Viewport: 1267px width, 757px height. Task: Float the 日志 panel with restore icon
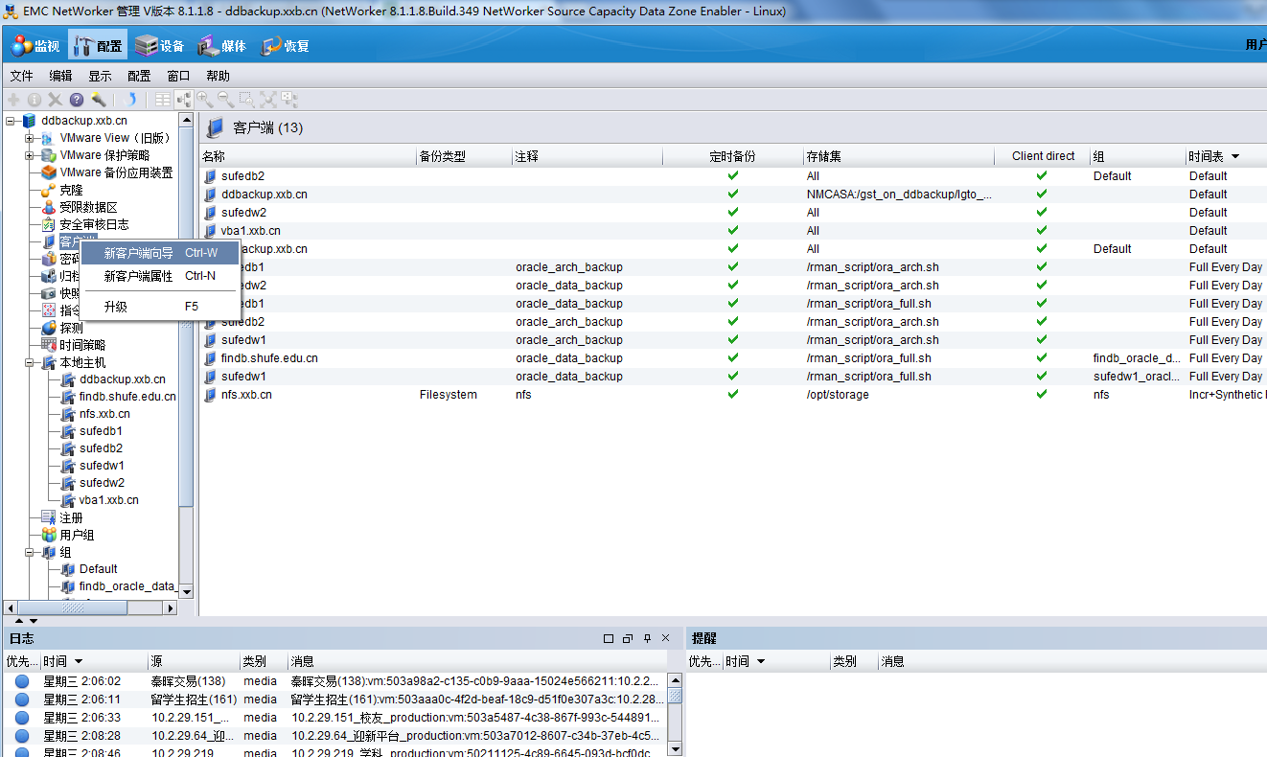[628, 638]
